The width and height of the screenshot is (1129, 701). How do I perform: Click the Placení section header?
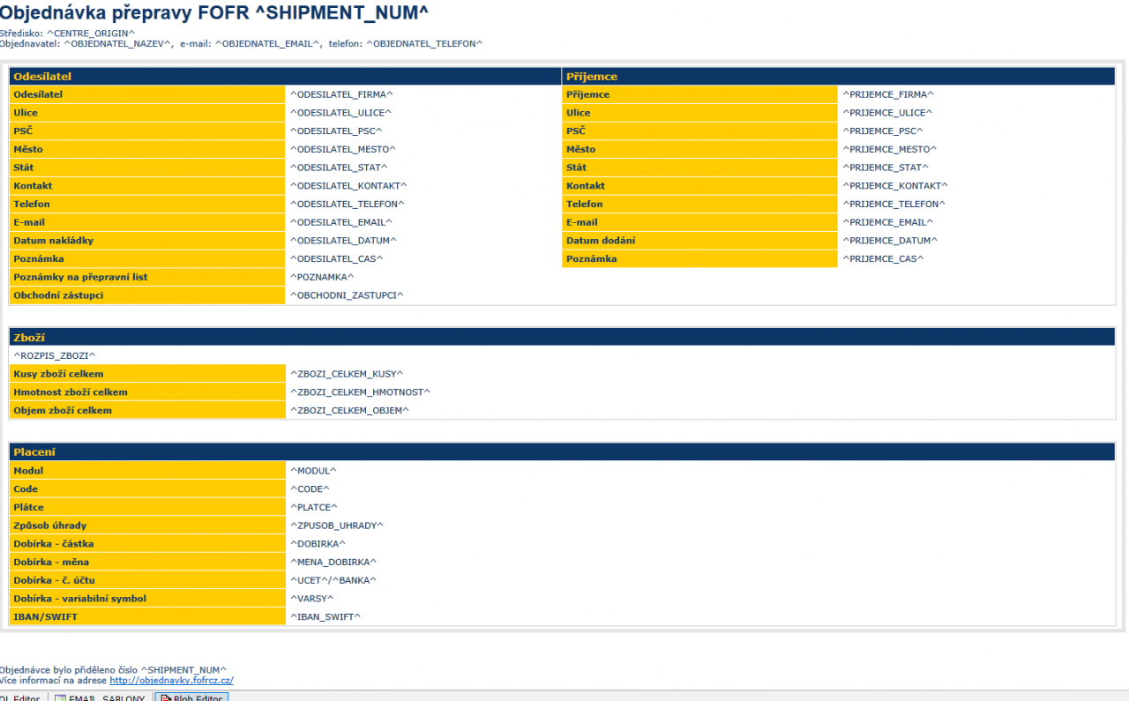(562, 452)
